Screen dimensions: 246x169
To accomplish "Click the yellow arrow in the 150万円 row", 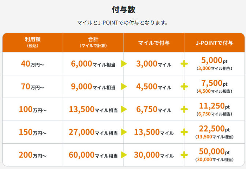I will 124,132.
